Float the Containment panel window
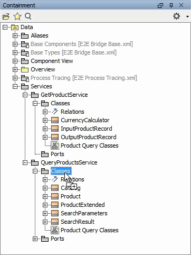Viewport: 191px width, 255px height. (160, 6)
